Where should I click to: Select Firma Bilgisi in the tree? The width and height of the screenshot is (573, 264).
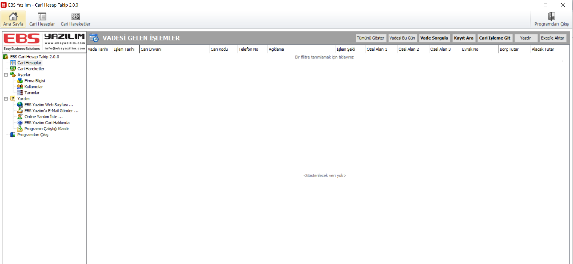coord(34,81)
